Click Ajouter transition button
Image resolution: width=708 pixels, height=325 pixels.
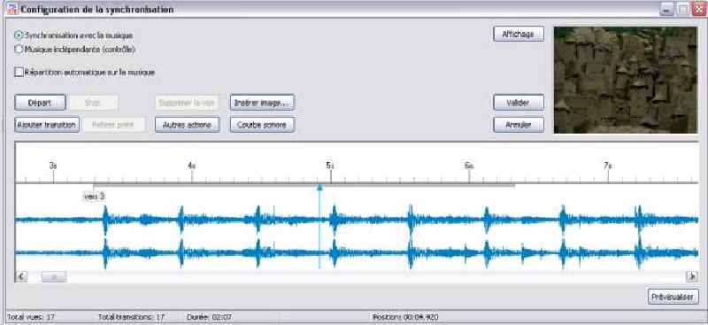pyautogui.click(x=47, y=125)
